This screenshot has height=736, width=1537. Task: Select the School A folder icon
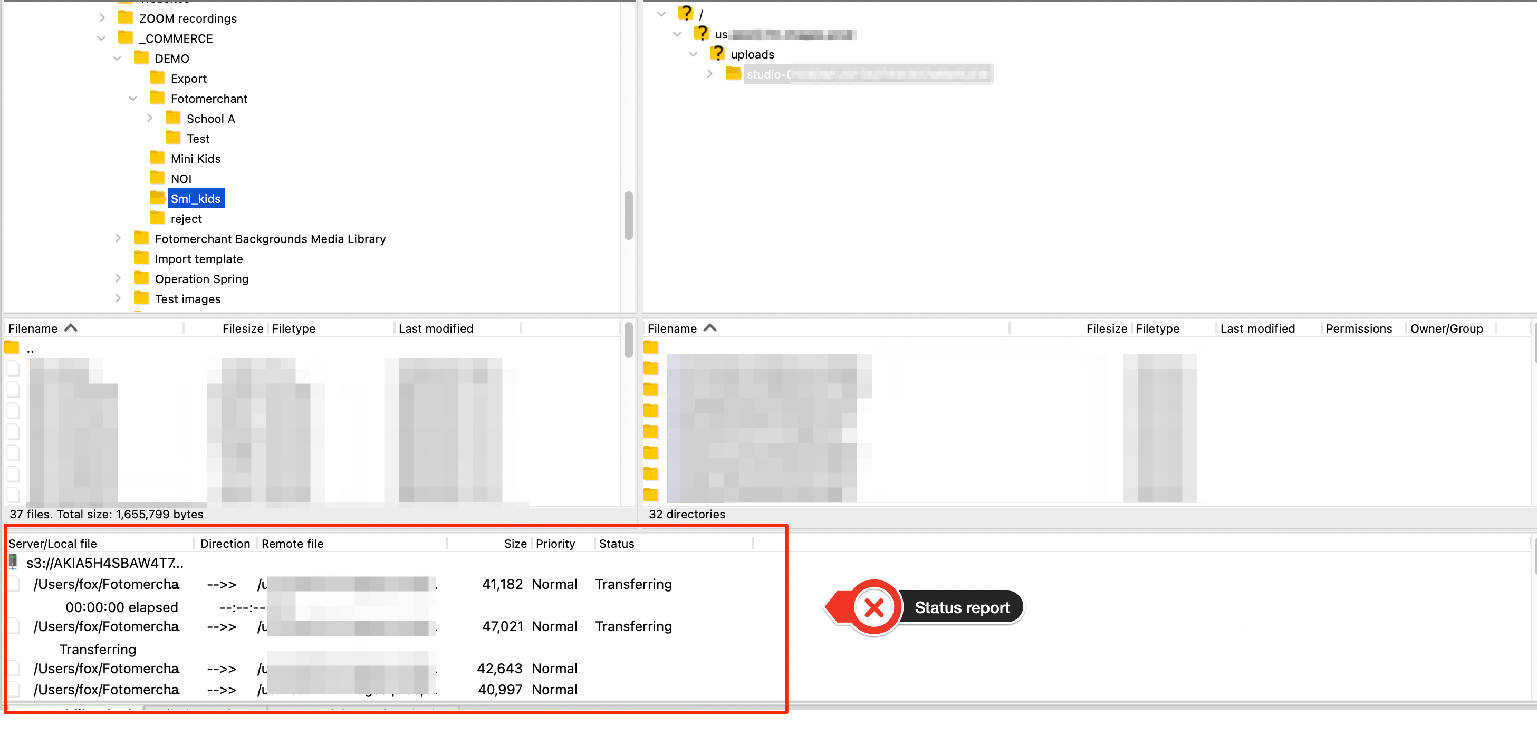(173, 118)
